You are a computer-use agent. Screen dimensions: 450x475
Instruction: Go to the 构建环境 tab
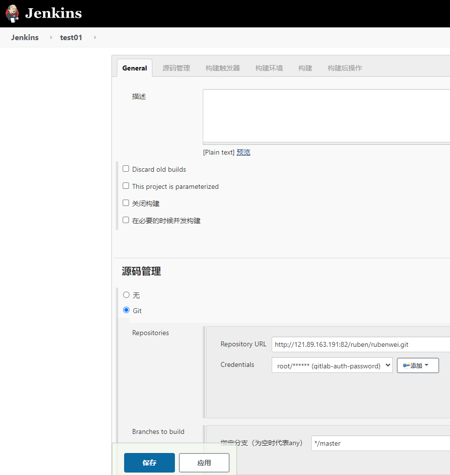point(269,68)
